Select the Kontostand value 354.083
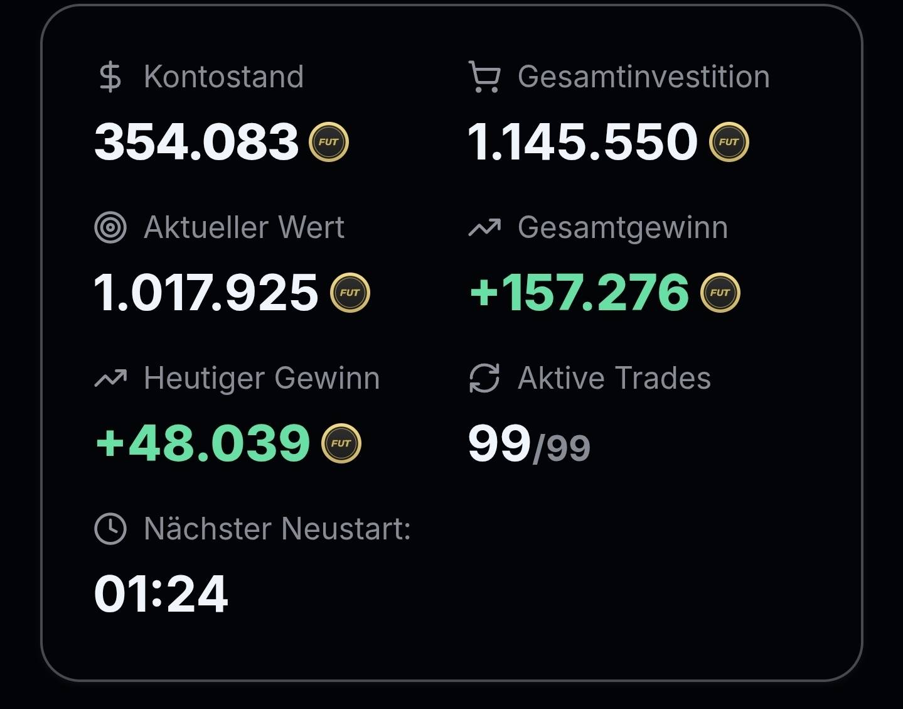This screenshot has height=709, width=903. pyautogui.click(x=196, y=142)
